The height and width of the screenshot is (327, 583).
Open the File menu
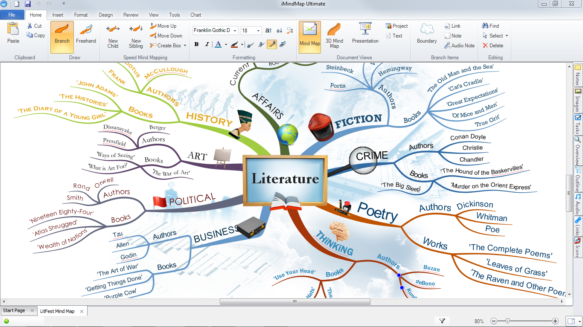(12, 15)
